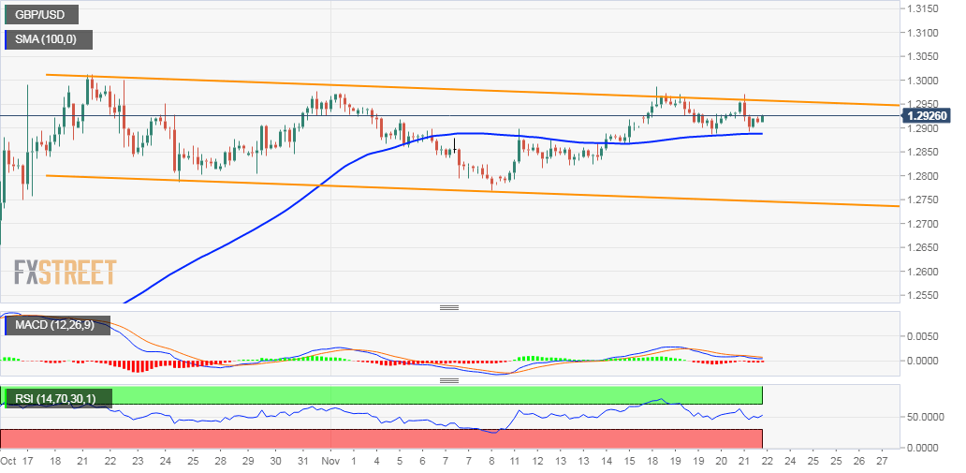Click the current price tag 1.29260
This screenshot has height=473, width=966.
(x=926, y=115)
